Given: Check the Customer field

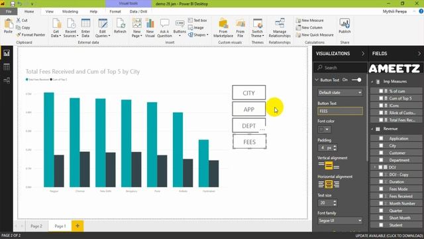Looking at the screenshot, I should (381, 153).
